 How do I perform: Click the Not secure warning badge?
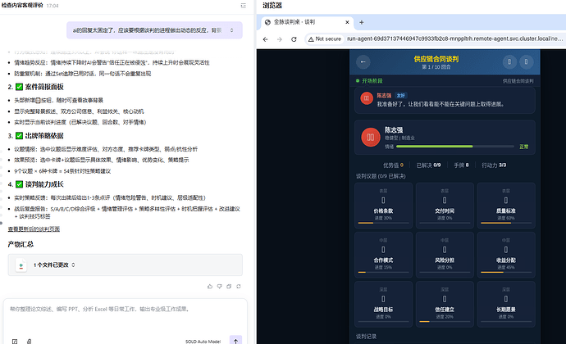tap(325, 39)
